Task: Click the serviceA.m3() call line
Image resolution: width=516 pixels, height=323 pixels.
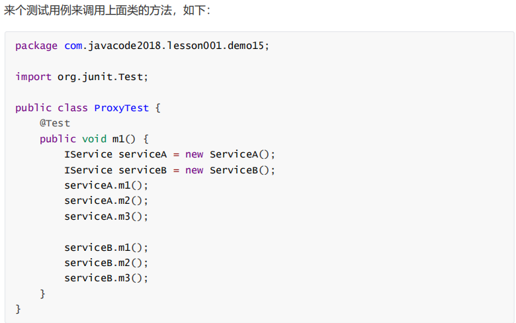Action: pyautogui.click(x=107, y=216)
